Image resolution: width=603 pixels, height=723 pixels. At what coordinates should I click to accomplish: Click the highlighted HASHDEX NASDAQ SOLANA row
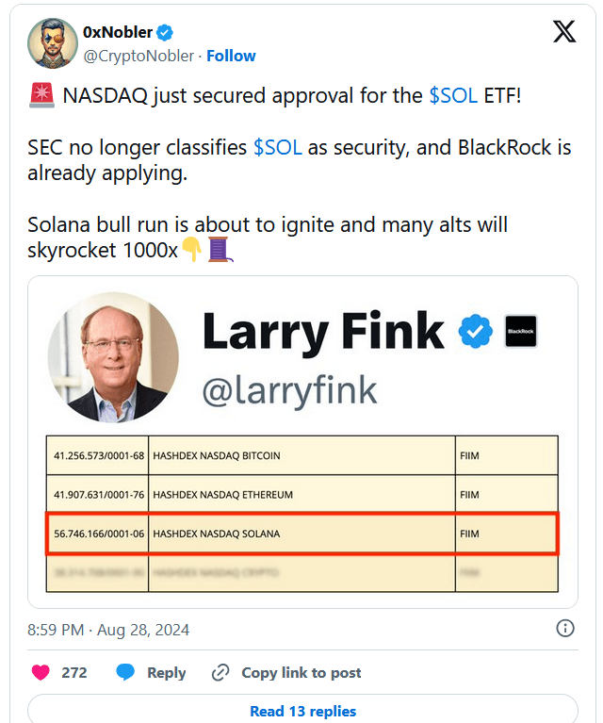tap(301, 534)
